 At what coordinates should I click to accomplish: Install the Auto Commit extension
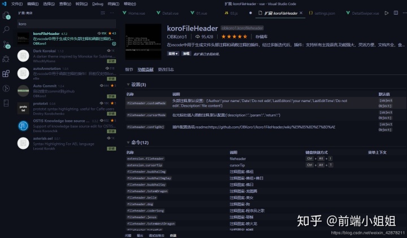pyautogui.click(x=111, y=96)
